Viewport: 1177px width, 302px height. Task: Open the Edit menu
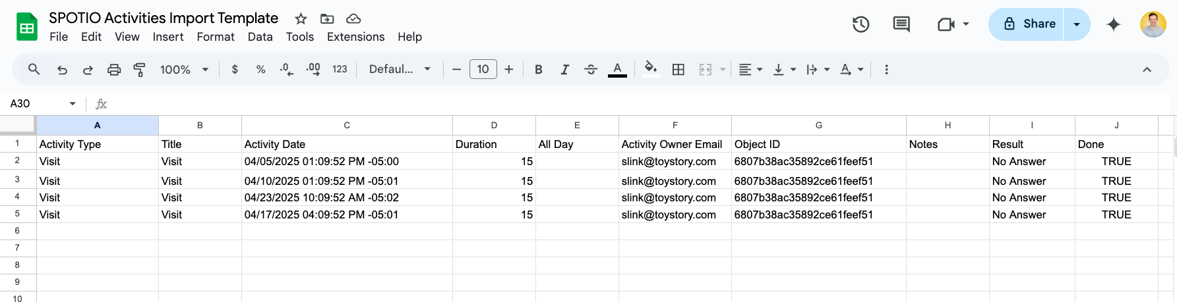[91, 37]
